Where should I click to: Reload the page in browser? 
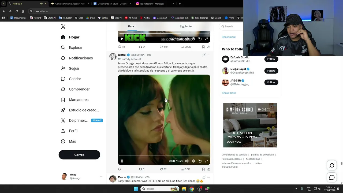(17, 11)
